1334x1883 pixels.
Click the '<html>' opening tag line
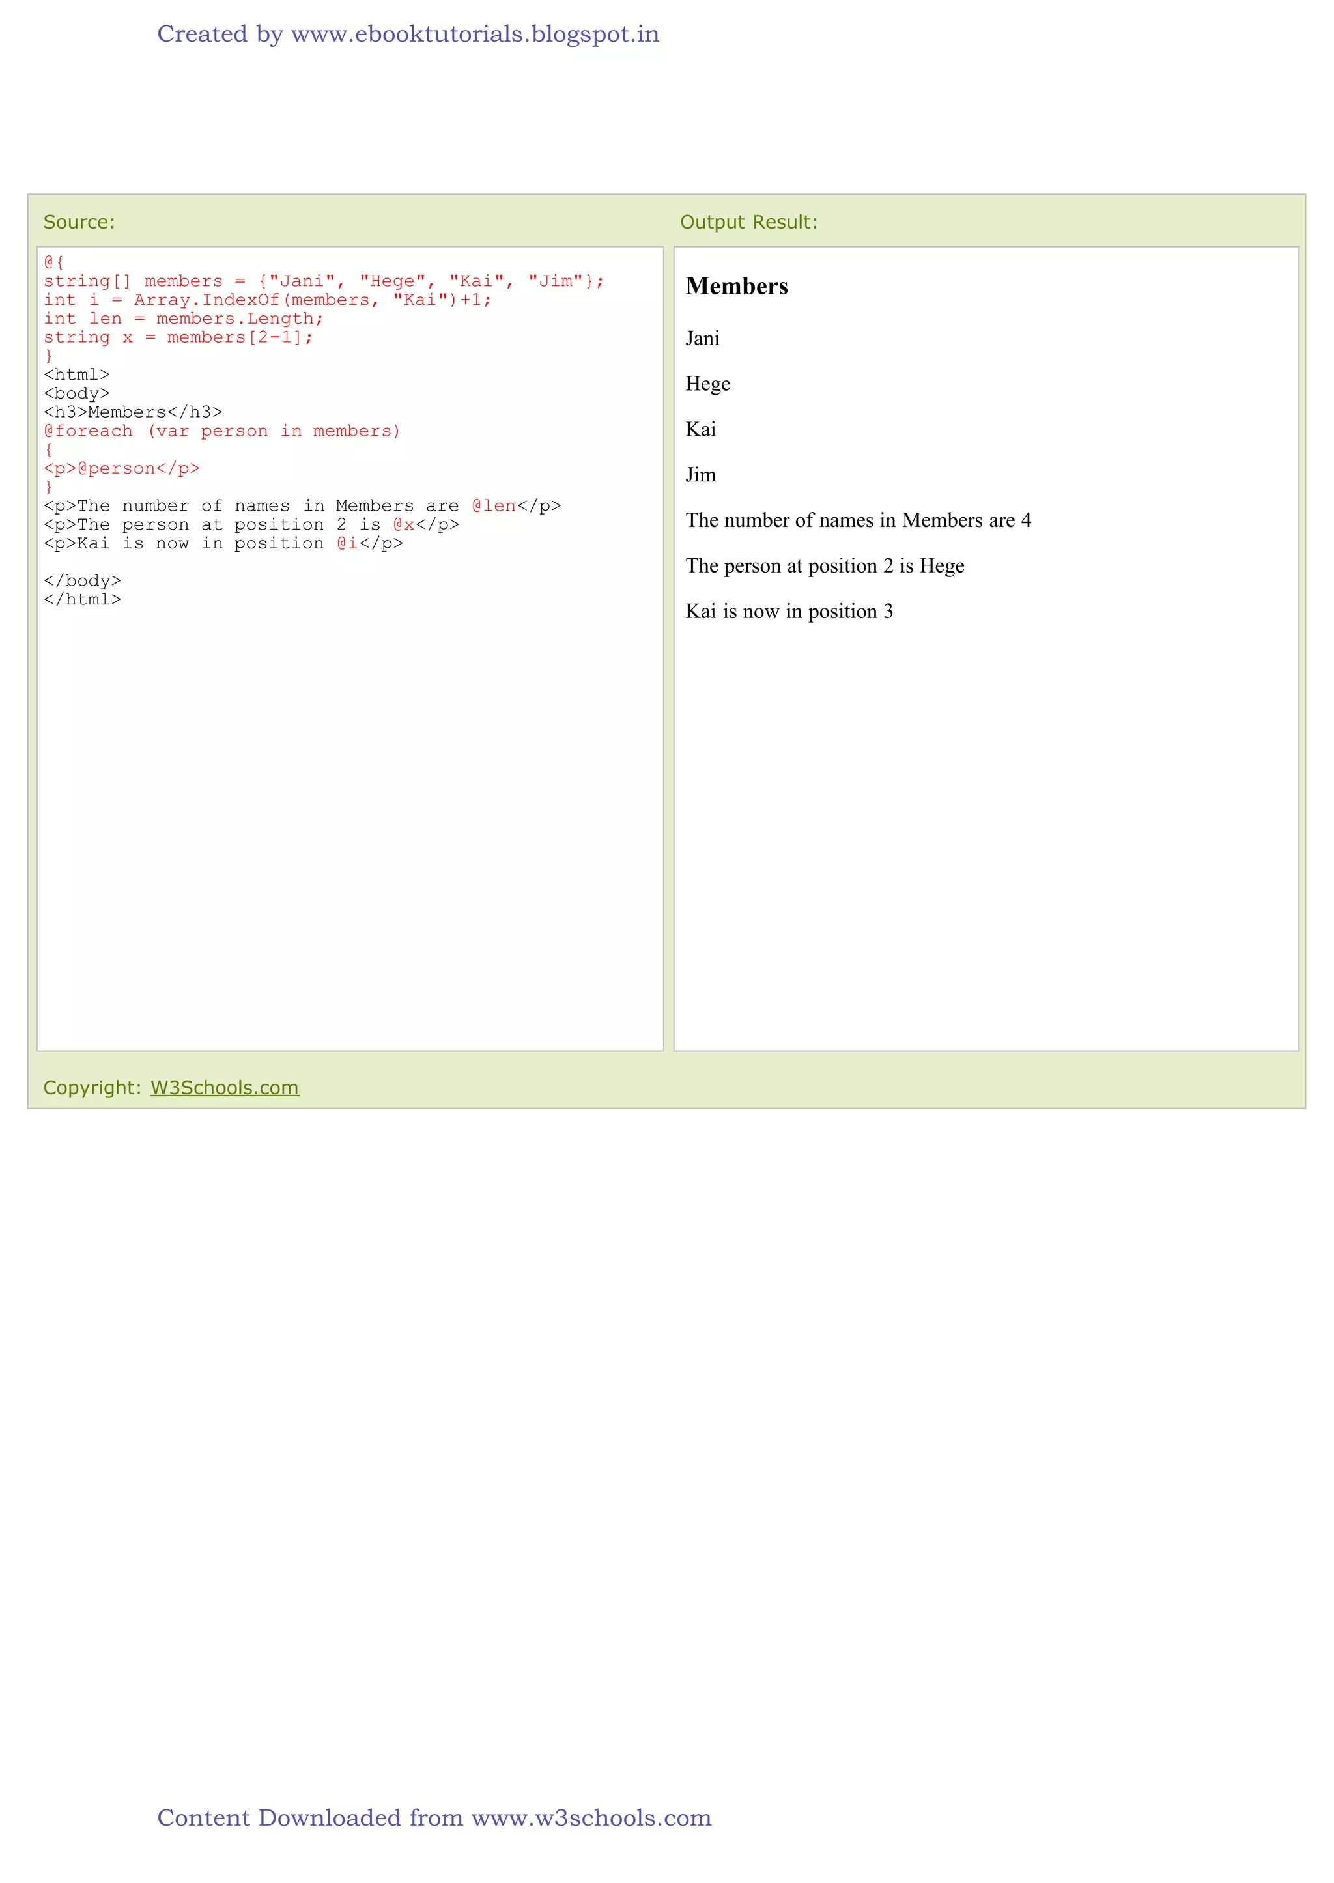click(x=76, y=375)
